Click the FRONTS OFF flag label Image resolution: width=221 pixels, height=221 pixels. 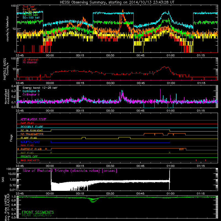coord(29,157)
